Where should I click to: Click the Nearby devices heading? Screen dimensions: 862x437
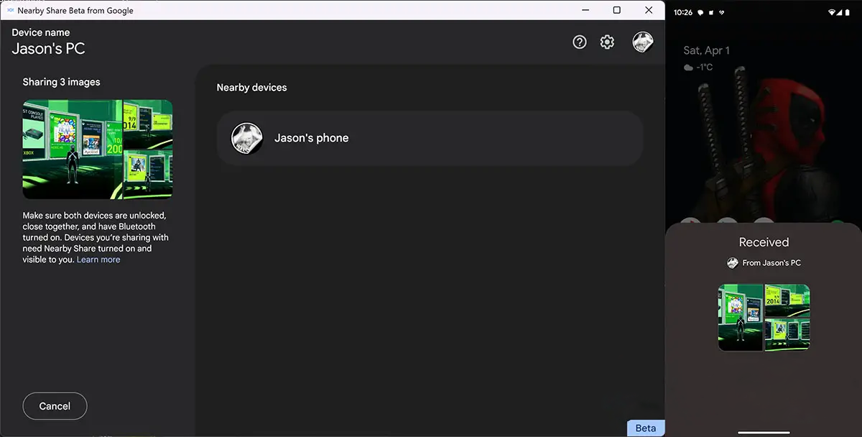pyautogui.click(x=251, y=88)
